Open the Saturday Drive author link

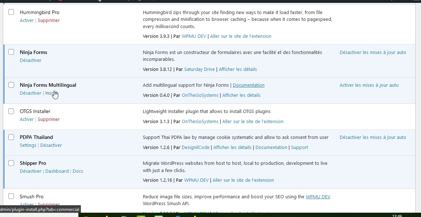coord(199,69)
